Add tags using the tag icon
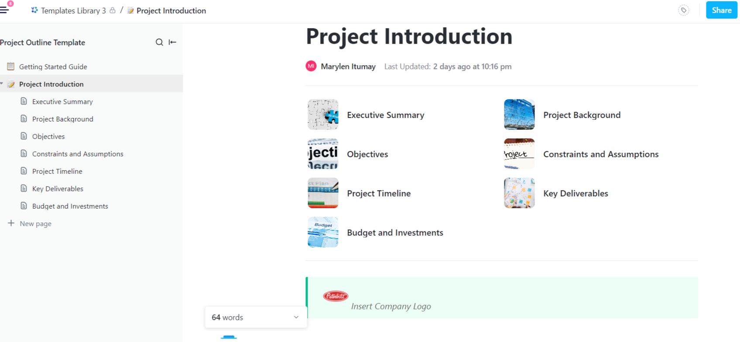Screen dimensions: 740x342 click(683, 10)
